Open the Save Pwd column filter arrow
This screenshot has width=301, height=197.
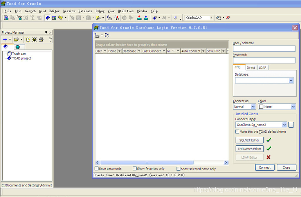coord(223,51)
